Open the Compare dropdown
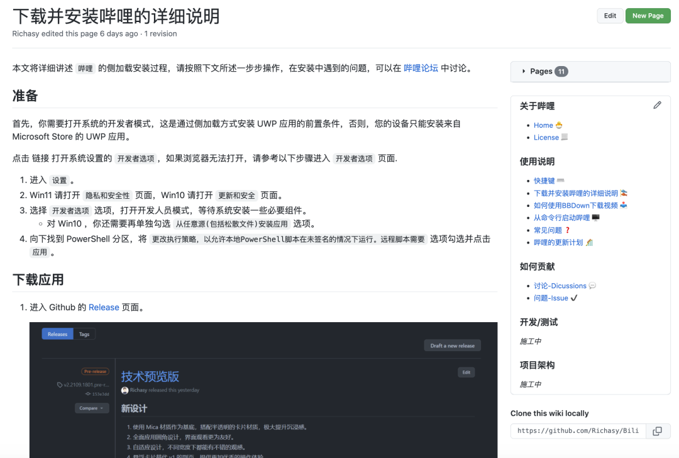The width and height of the screenshot is (679, 458). [92, 408]
